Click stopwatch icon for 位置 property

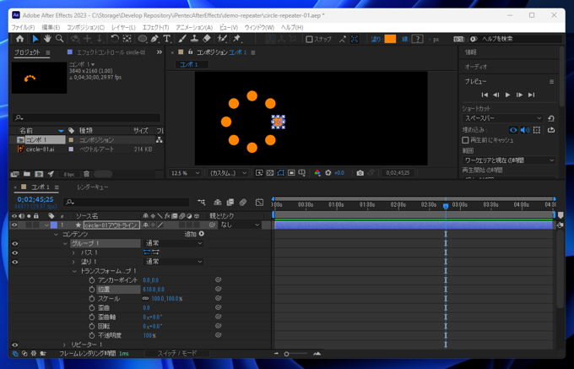(x=92, y=290)
